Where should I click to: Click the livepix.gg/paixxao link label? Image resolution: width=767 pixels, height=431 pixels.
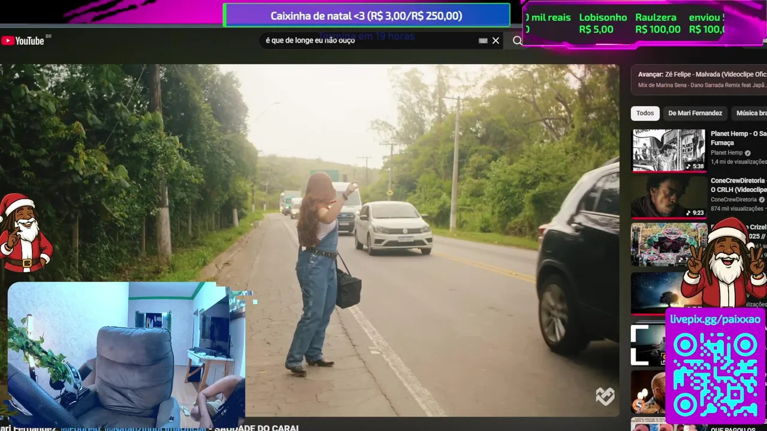click(x=715, y=319)
